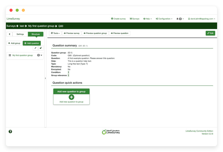Click Add new question to group link text
Viewport: 223px width, 152px height.
click(72, 102)
